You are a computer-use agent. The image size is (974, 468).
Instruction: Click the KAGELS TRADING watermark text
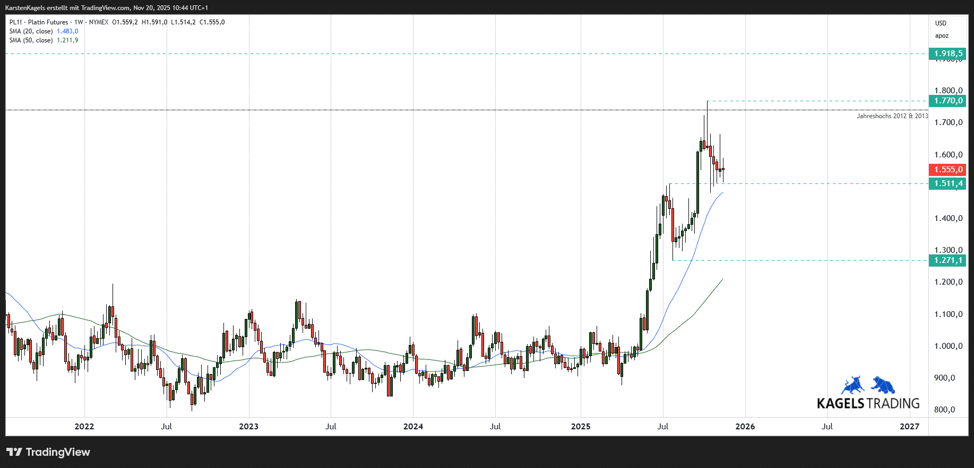[x=868, y=403]
